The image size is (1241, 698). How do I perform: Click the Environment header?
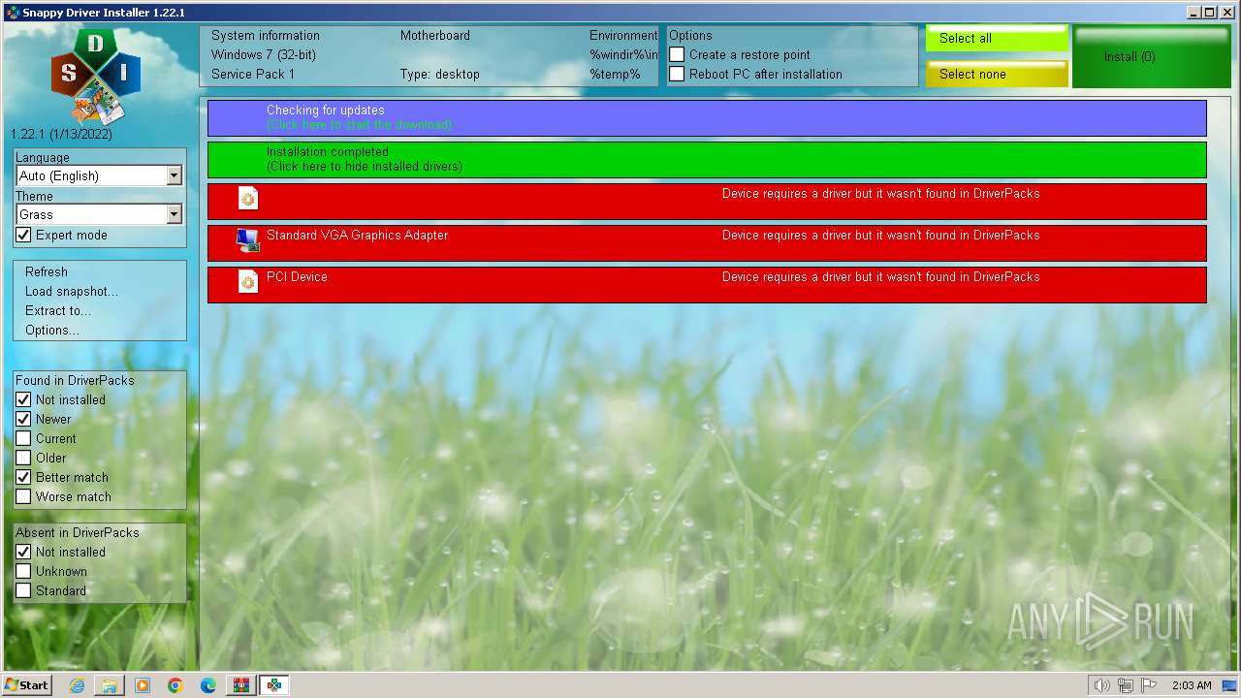[623, 36]
